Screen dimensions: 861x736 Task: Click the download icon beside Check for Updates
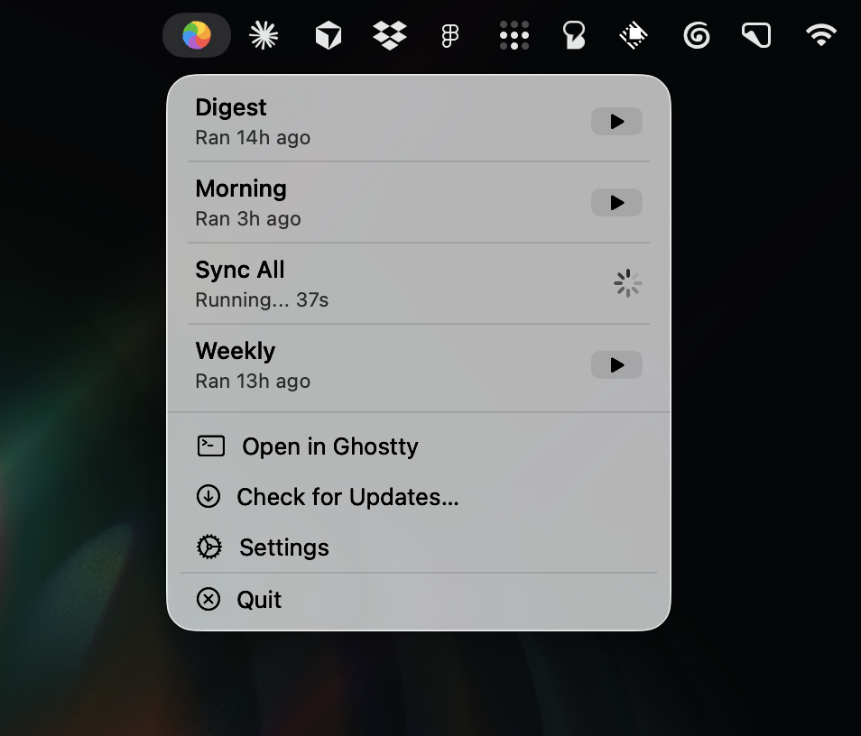pos(208,496)
